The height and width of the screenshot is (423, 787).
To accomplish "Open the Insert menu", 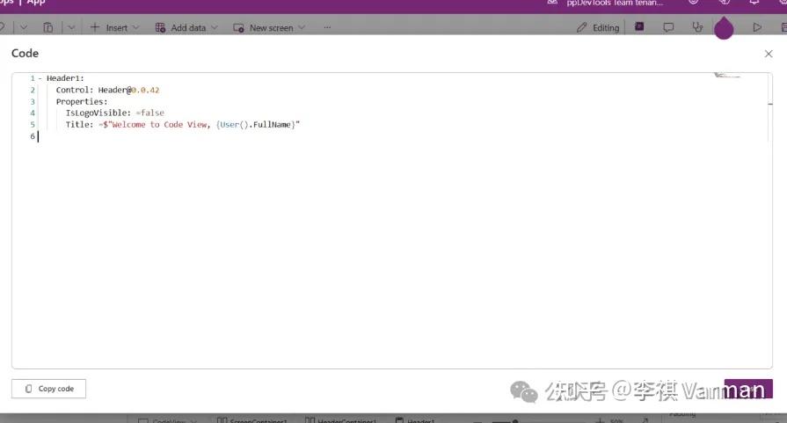I will (114, 27).
